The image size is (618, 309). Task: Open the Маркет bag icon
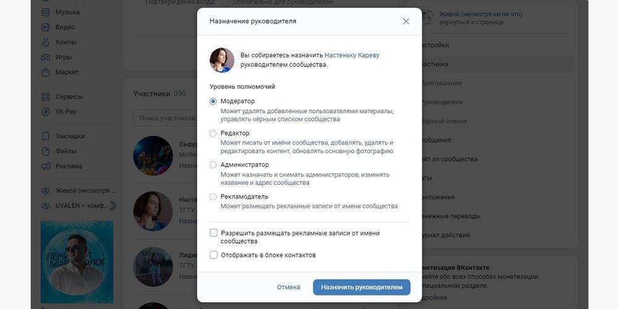pos(46,72)
